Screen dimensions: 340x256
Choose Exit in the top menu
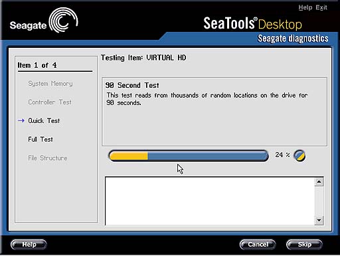(x=321, y=7)
